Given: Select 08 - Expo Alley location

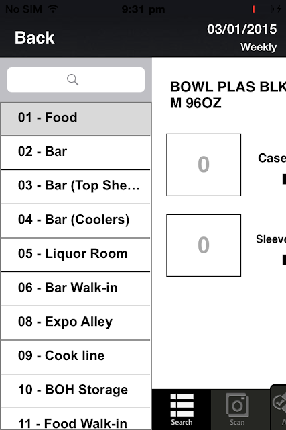Looking at the screenshot, I should (76, 322).
